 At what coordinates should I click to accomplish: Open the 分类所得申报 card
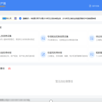tap(19, 54)
